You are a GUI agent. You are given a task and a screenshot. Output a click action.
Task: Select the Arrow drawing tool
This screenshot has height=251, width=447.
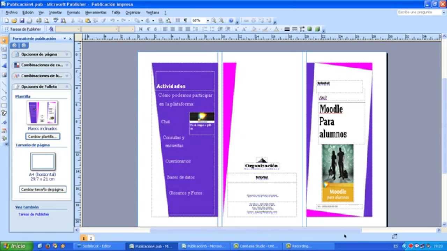pyautogui.click(x=4, y=91)
